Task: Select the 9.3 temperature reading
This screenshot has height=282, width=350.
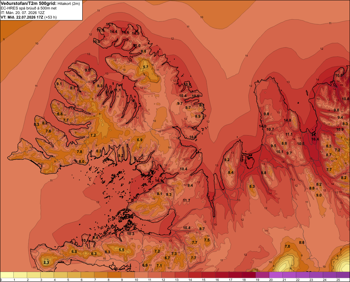Action: pyautogui.click(x=169, y=194)
